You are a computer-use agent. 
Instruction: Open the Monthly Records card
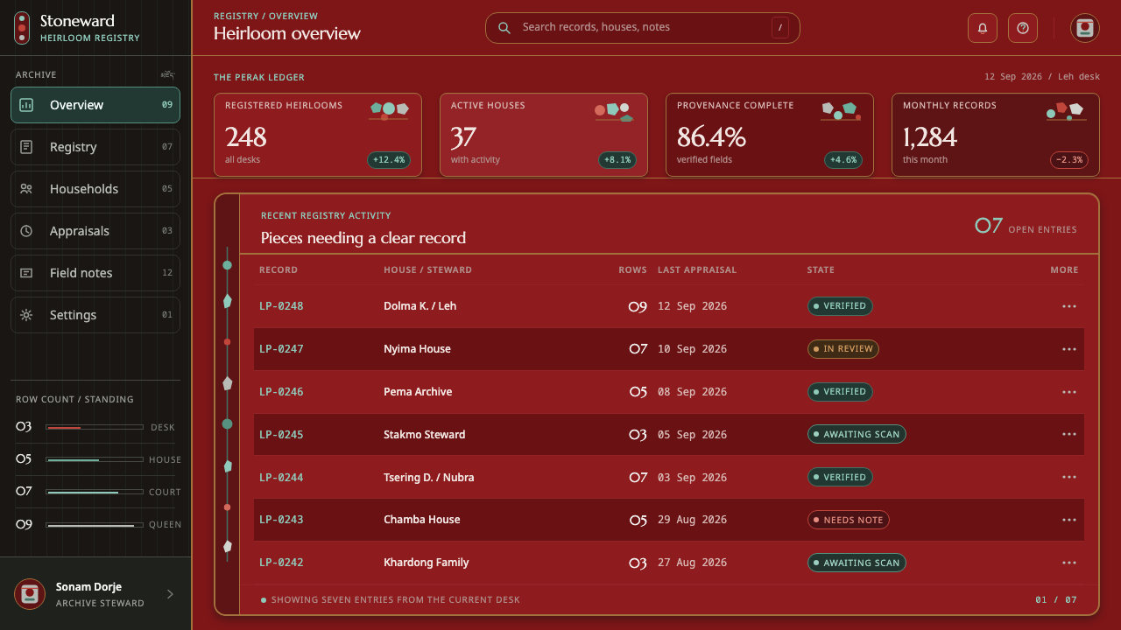tap(996, 135)
